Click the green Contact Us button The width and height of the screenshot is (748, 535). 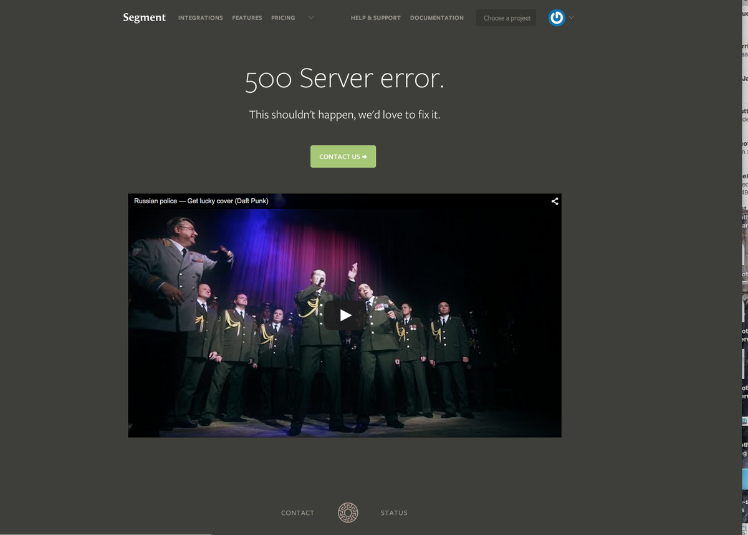[x=343, y=157]
